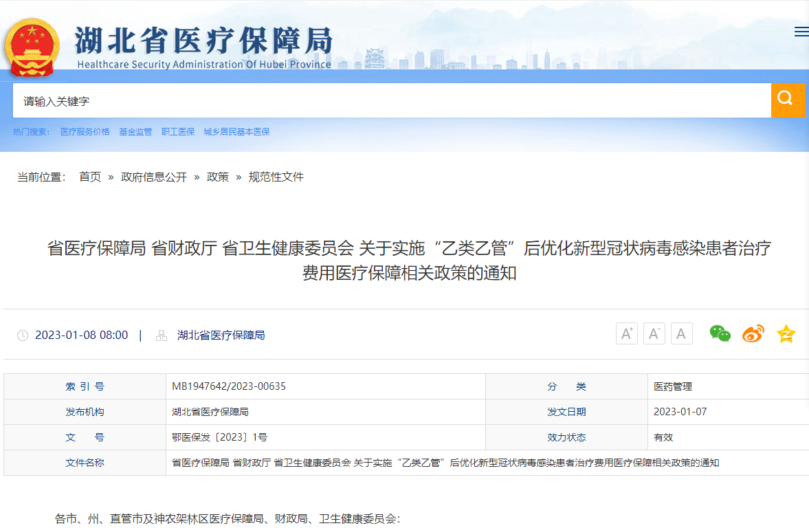Click the keyword search input field
The width and height of the screenshot is (809, 528).
[x=392, y=101]
